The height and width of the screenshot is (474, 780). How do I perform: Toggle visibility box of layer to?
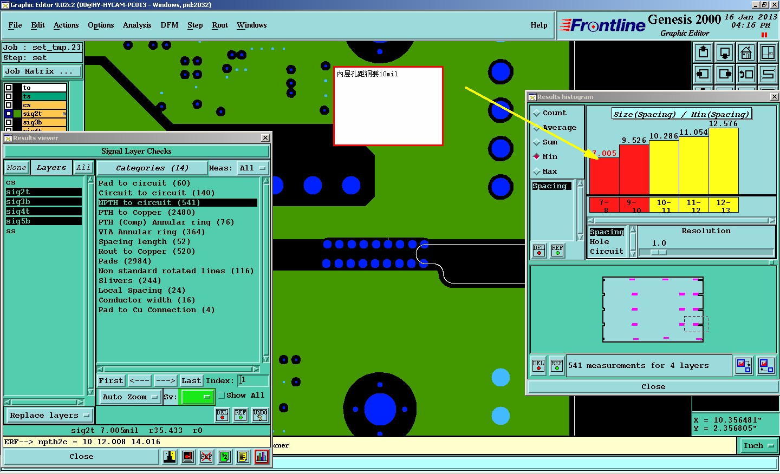[9, 88]
